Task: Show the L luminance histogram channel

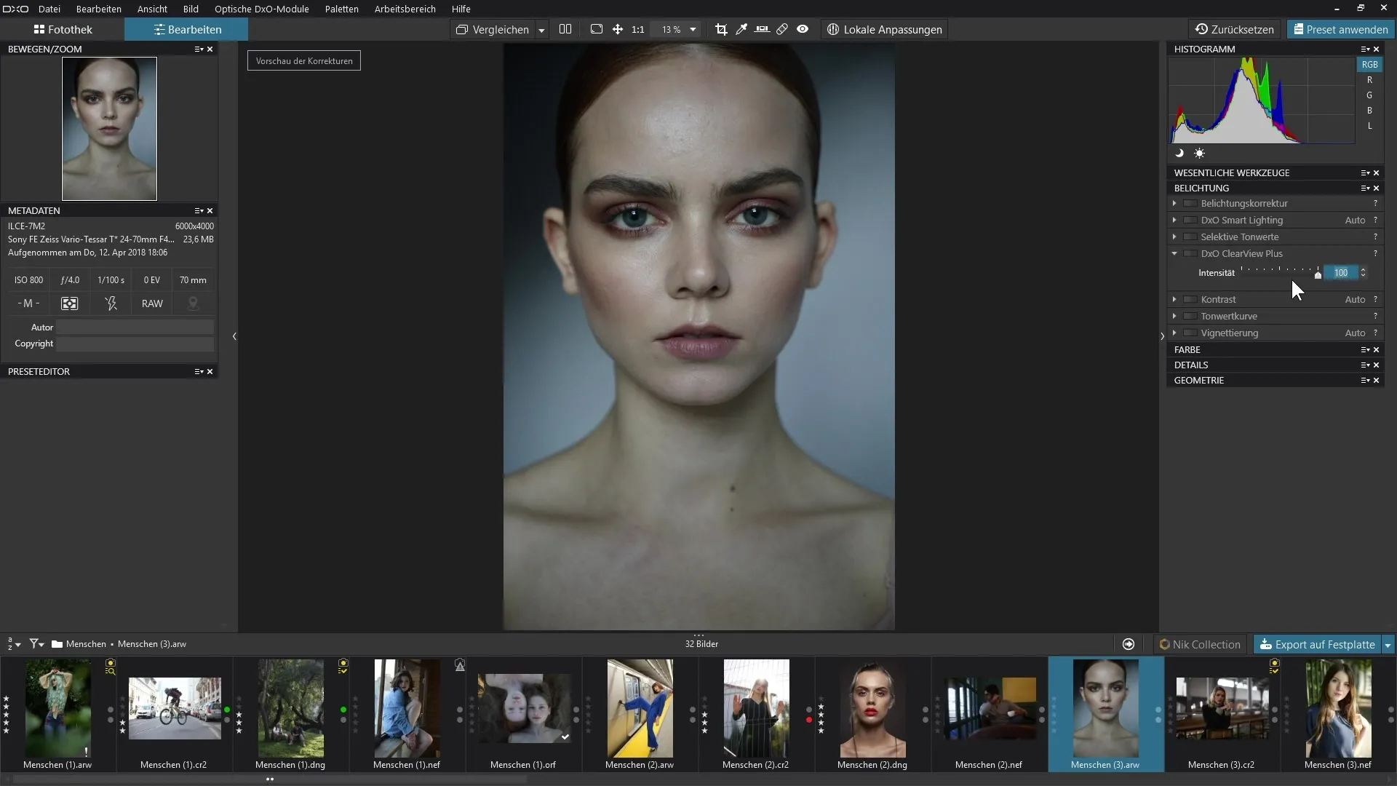Action: [1369, 126]
